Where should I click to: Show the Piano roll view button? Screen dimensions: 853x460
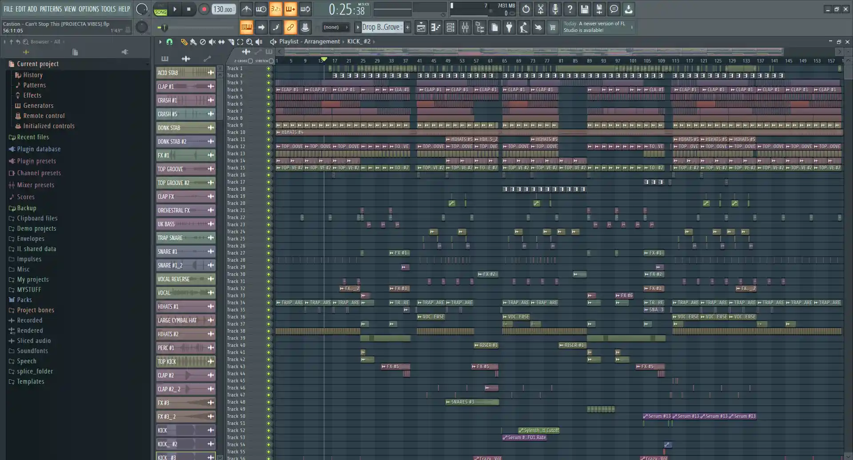(435, 28)
